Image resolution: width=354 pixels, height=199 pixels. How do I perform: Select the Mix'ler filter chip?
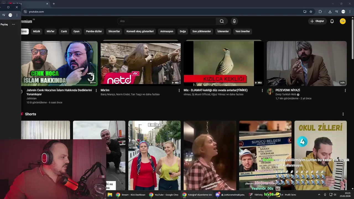coord(51,31)
